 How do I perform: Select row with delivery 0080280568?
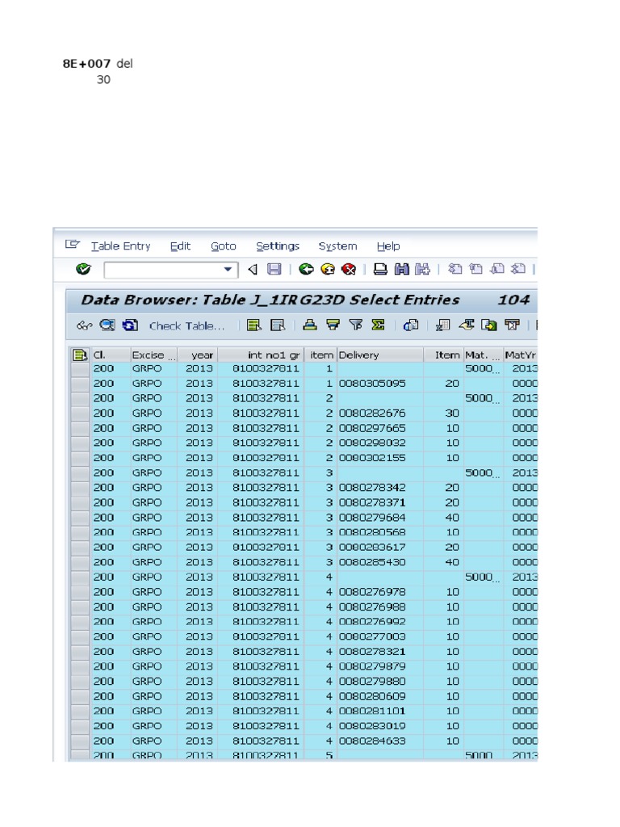click(x=80, y=532)
